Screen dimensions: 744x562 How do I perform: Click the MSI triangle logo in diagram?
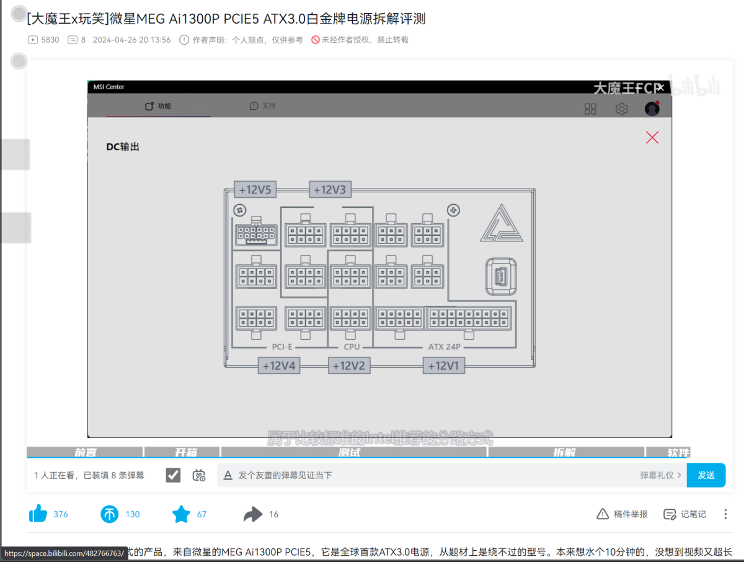pos(502,223)
